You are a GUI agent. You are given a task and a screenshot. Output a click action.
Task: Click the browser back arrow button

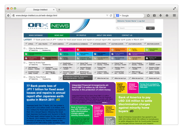click(x=9, y=15)
